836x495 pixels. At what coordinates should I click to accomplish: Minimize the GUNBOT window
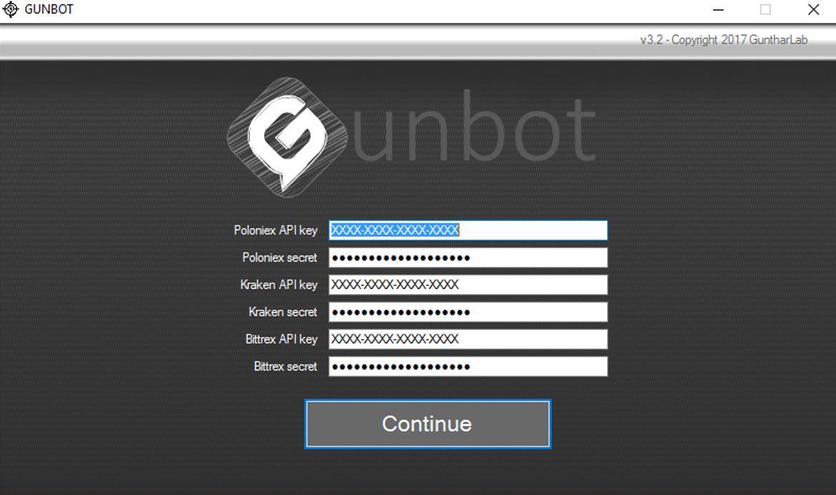point(718,9)
